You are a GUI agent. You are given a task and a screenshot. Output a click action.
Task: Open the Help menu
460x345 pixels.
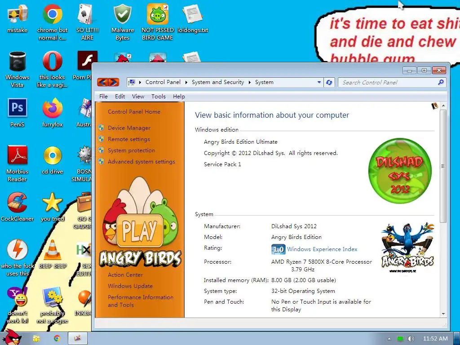pos(179,97)
